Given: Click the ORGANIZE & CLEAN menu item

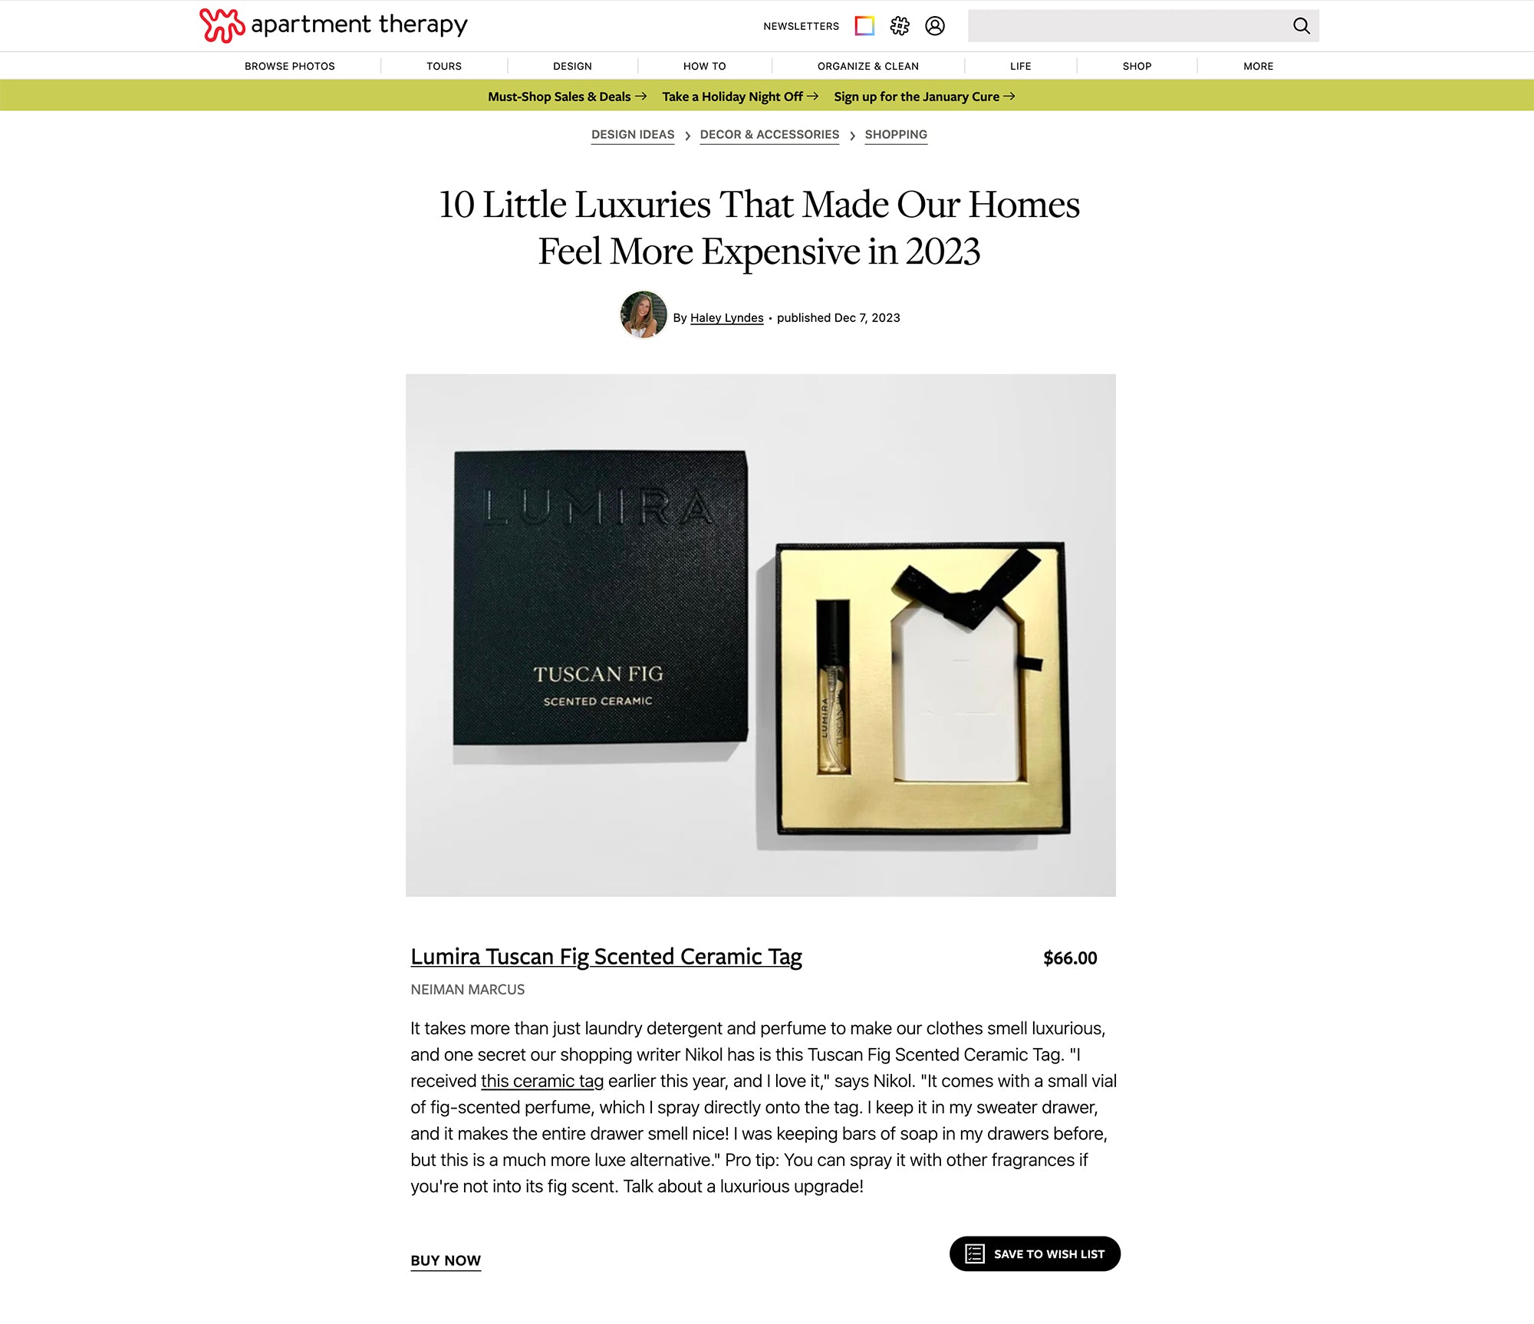Looking at the screenshot, I should tap(867, 64).
